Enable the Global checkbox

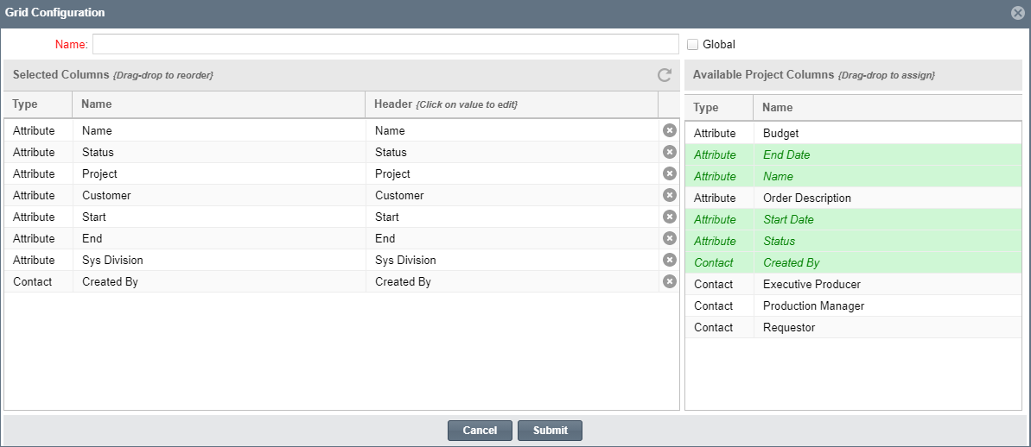(691, 45)
